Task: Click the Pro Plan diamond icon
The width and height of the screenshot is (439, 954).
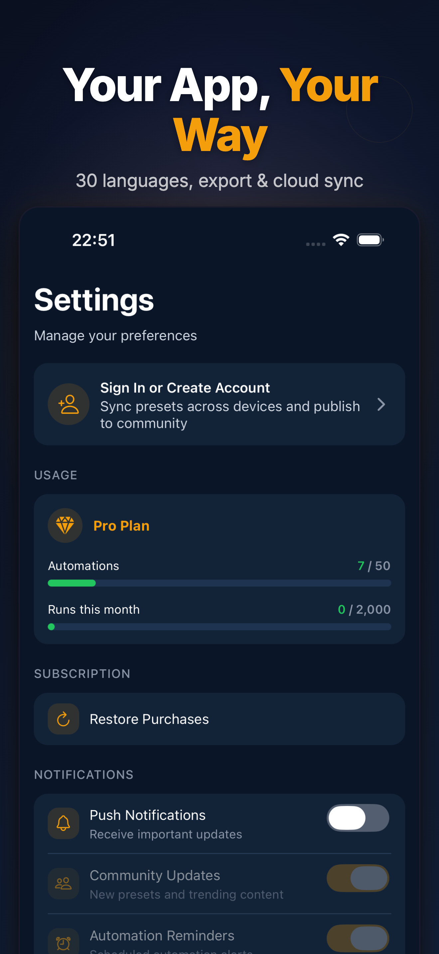Action: pos(65,526)
